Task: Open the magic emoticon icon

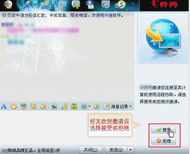Action: click(x=24, y=106)
